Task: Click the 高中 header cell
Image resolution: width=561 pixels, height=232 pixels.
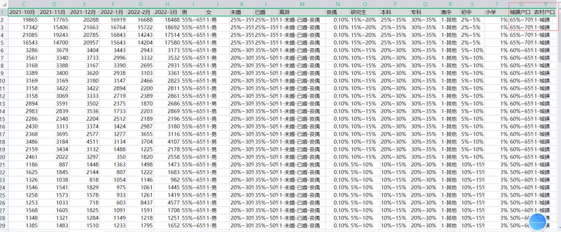Action: click(x=450, y=12)
